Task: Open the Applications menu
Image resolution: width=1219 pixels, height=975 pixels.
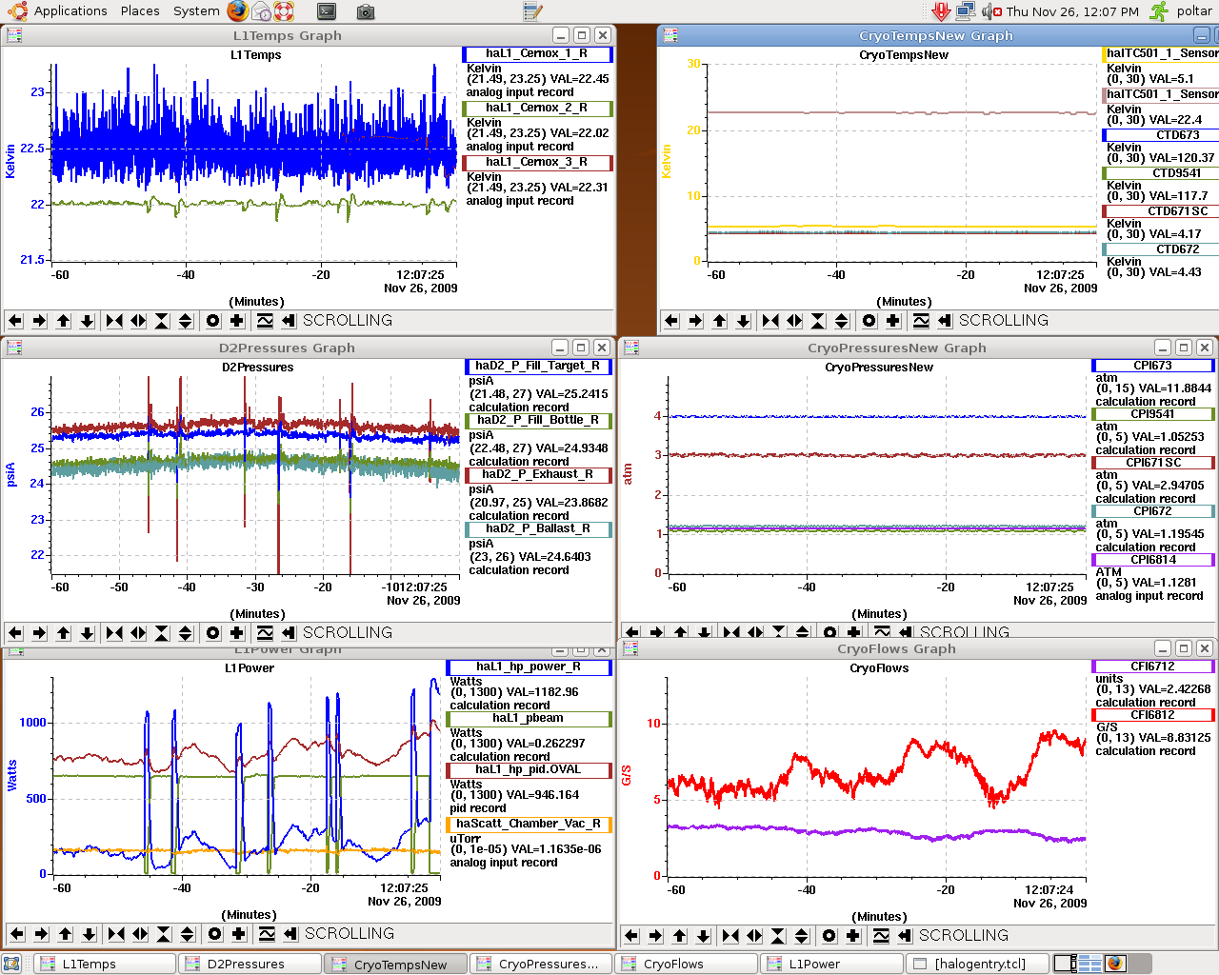Action: [x=58, y=11]
